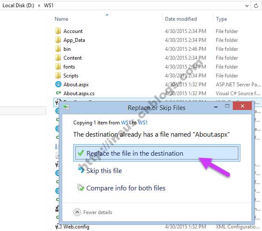262x231 pixels.
Task: Select the Scripts folder name
Action: (71, 76)
